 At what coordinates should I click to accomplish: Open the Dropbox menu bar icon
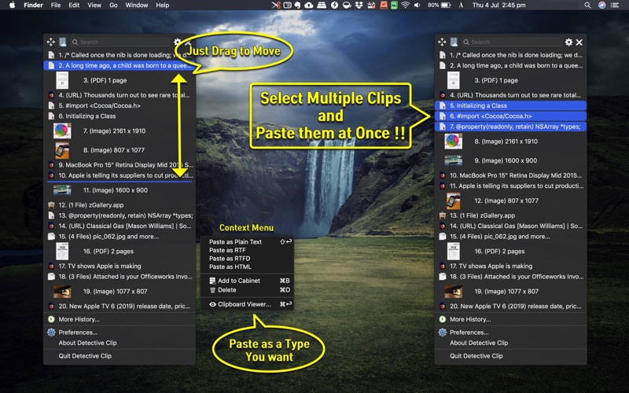pyautogui.click(x=359, y=6)
